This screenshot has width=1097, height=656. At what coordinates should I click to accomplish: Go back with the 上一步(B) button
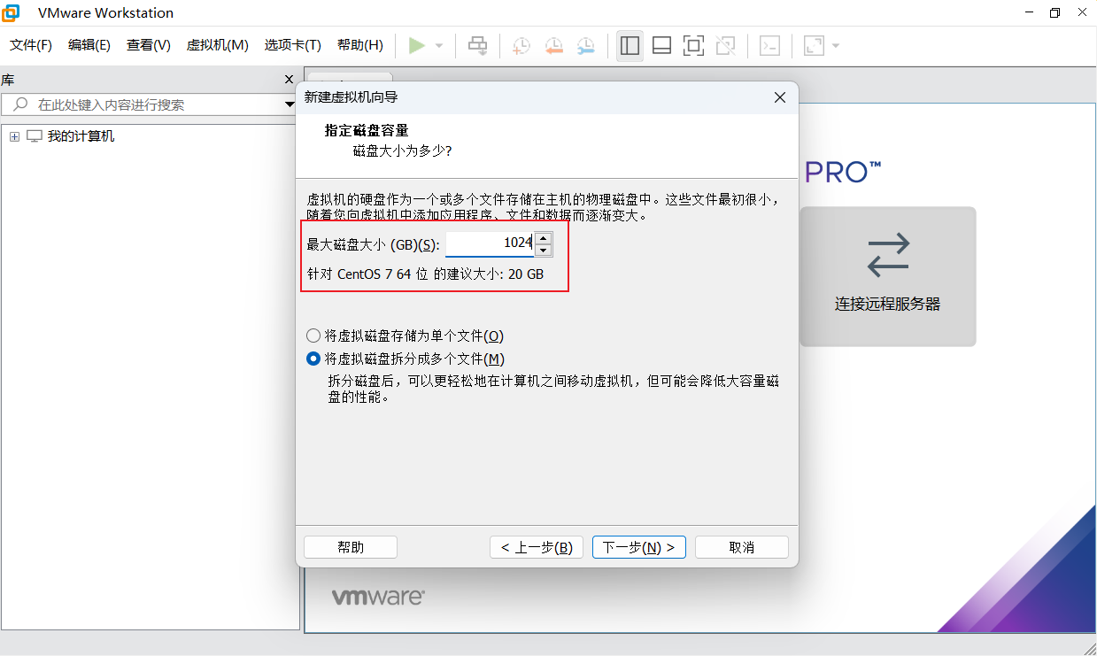coord(537,547)
